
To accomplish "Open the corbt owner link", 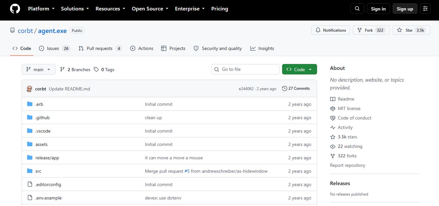I will (x=25, y=31).
